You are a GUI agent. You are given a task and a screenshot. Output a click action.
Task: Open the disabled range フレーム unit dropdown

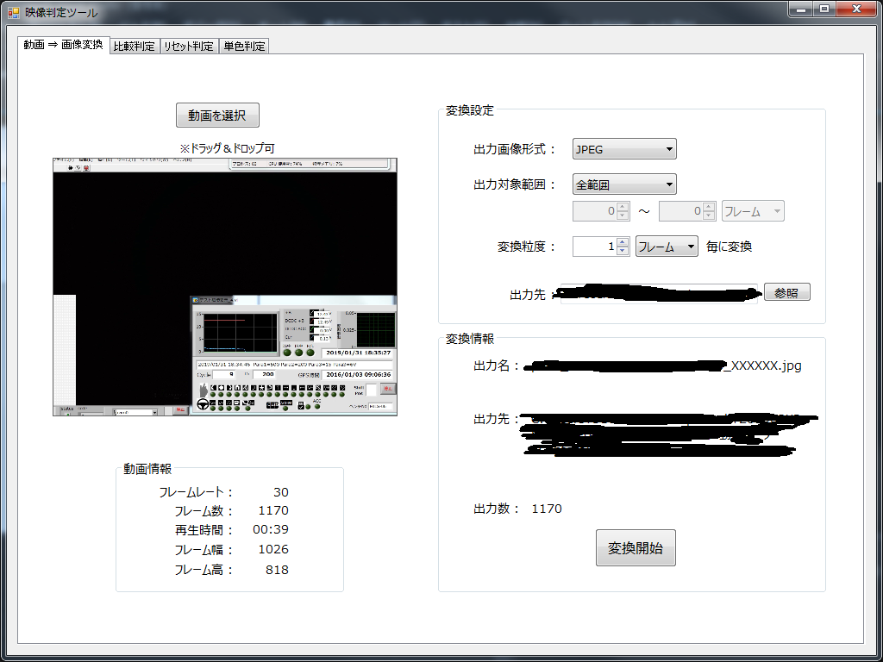[753, 211]
